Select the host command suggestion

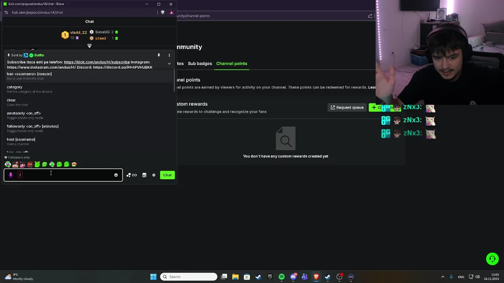89,141
